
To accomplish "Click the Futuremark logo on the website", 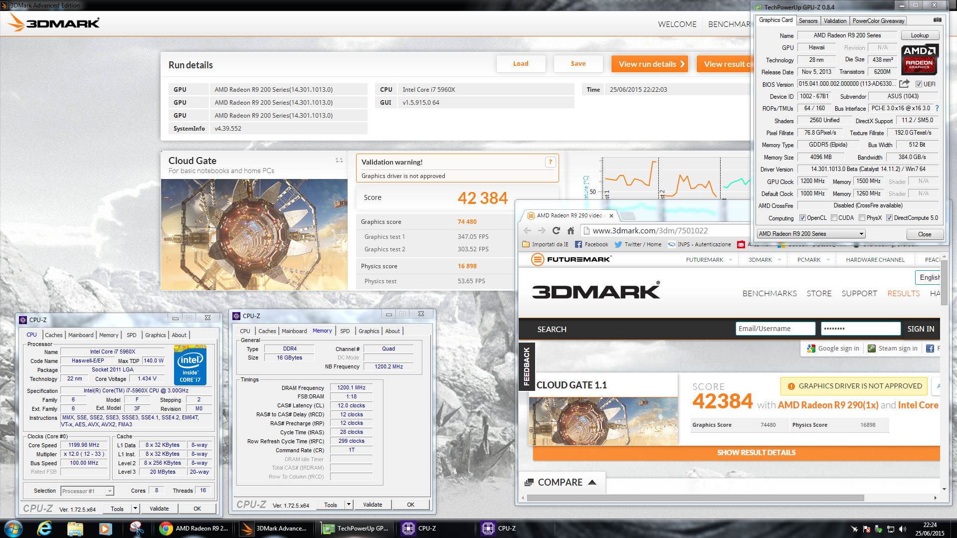I will coord(571,259).
